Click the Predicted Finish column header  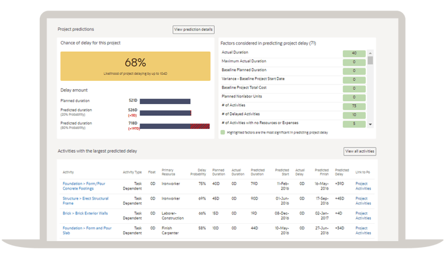click(x=322, y=172)
